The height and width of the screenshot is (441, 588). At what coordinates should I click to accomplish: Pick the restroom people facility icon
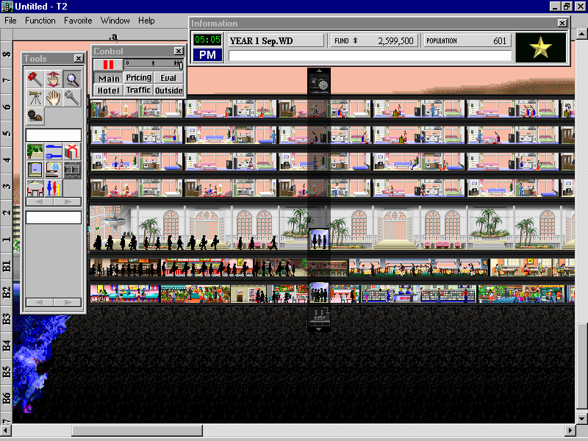[53, 187]
